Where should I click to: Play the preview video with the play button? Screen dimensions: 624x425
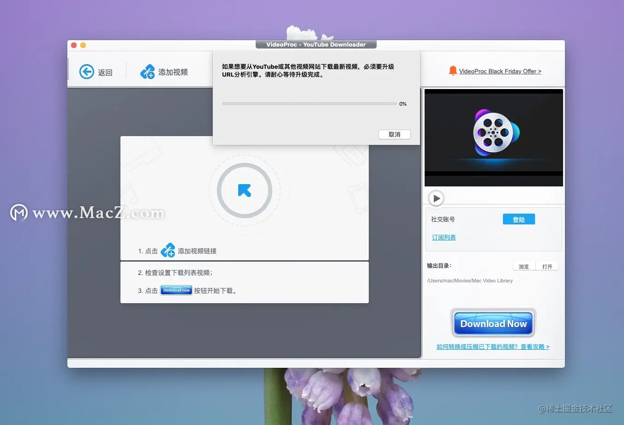click(x=436, y=198)
